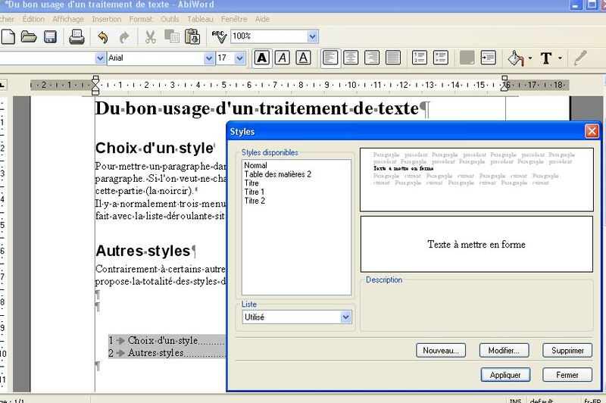
Task: Open the 100% zoom dropdown
Action: tap(313, 36)
